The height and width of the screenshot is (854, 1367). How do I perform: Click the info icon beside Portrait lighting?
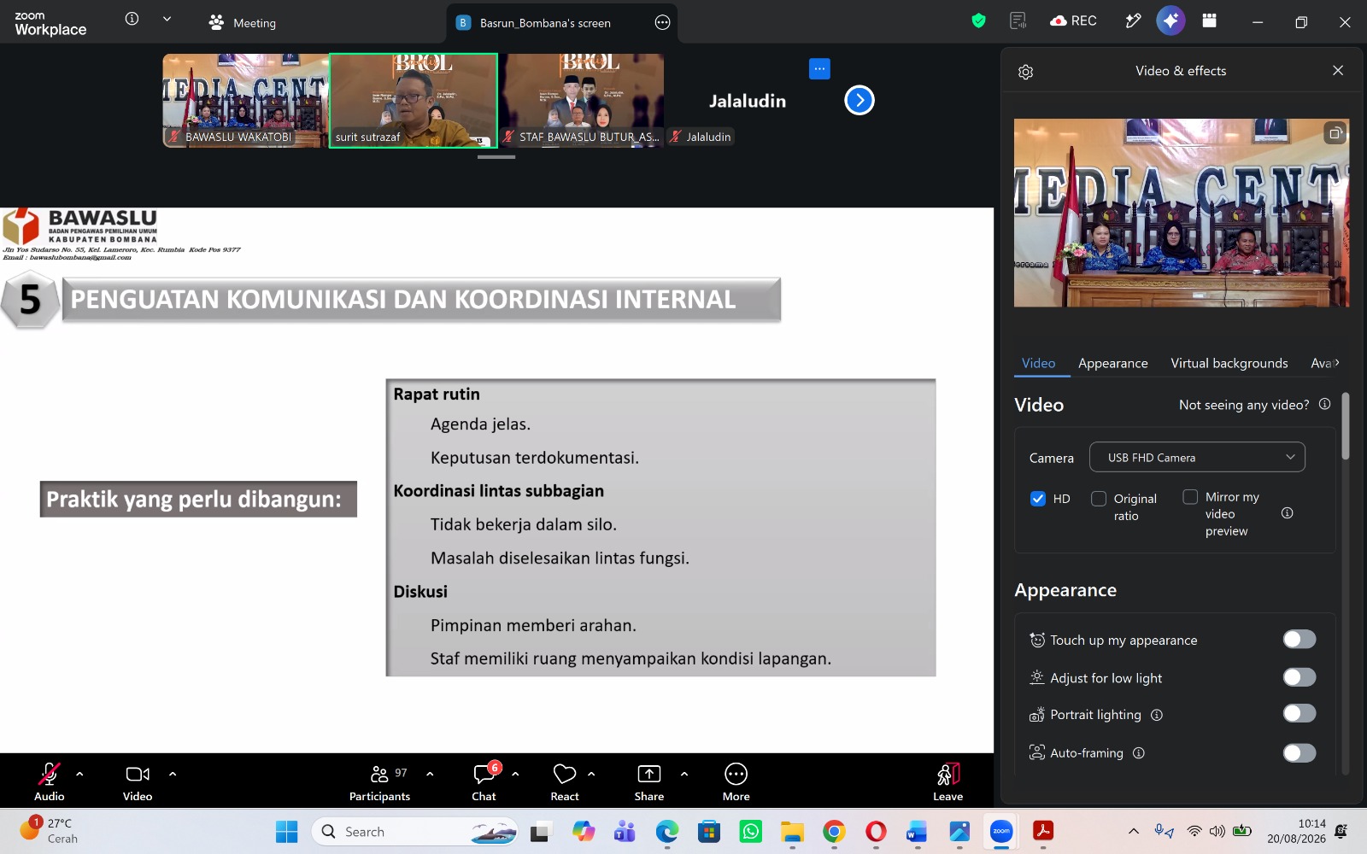pos(1157,715)
